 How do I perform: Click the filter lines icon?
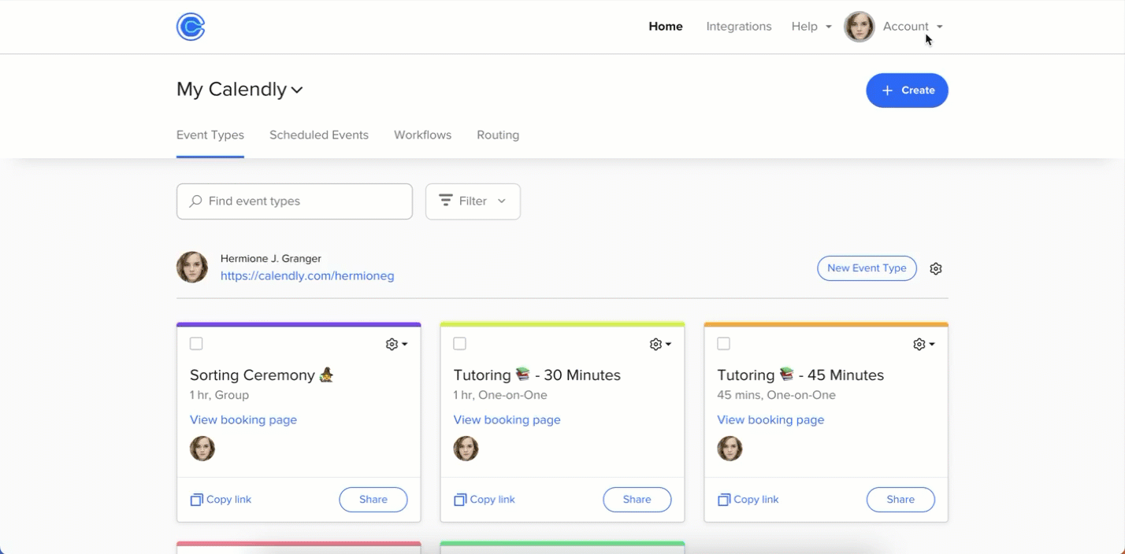click(x=446, y=201)
